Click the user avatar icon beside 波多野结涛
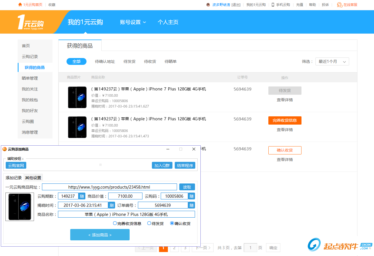Viewport: 374px width, 256px height. [x=208, y=5]
